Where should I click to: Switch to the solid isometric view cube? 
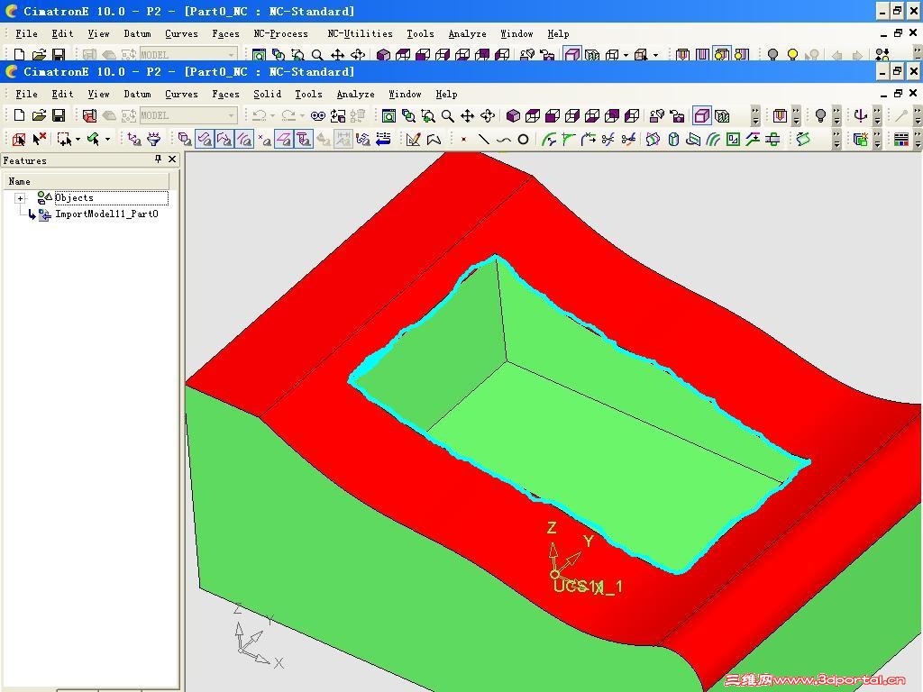[x=513, y=116]
